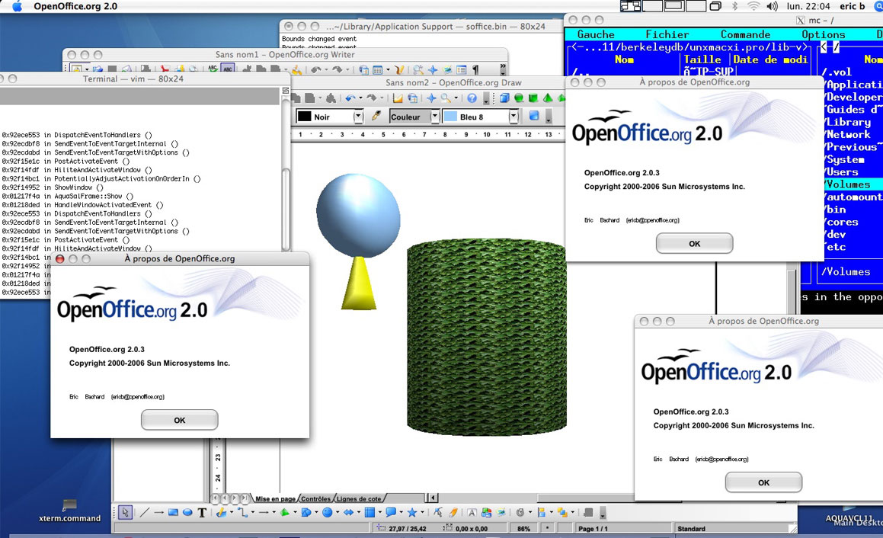Open the Bleu 8 fill color dropdown
This screenshot has width=883, height=538.
point(513,116)
